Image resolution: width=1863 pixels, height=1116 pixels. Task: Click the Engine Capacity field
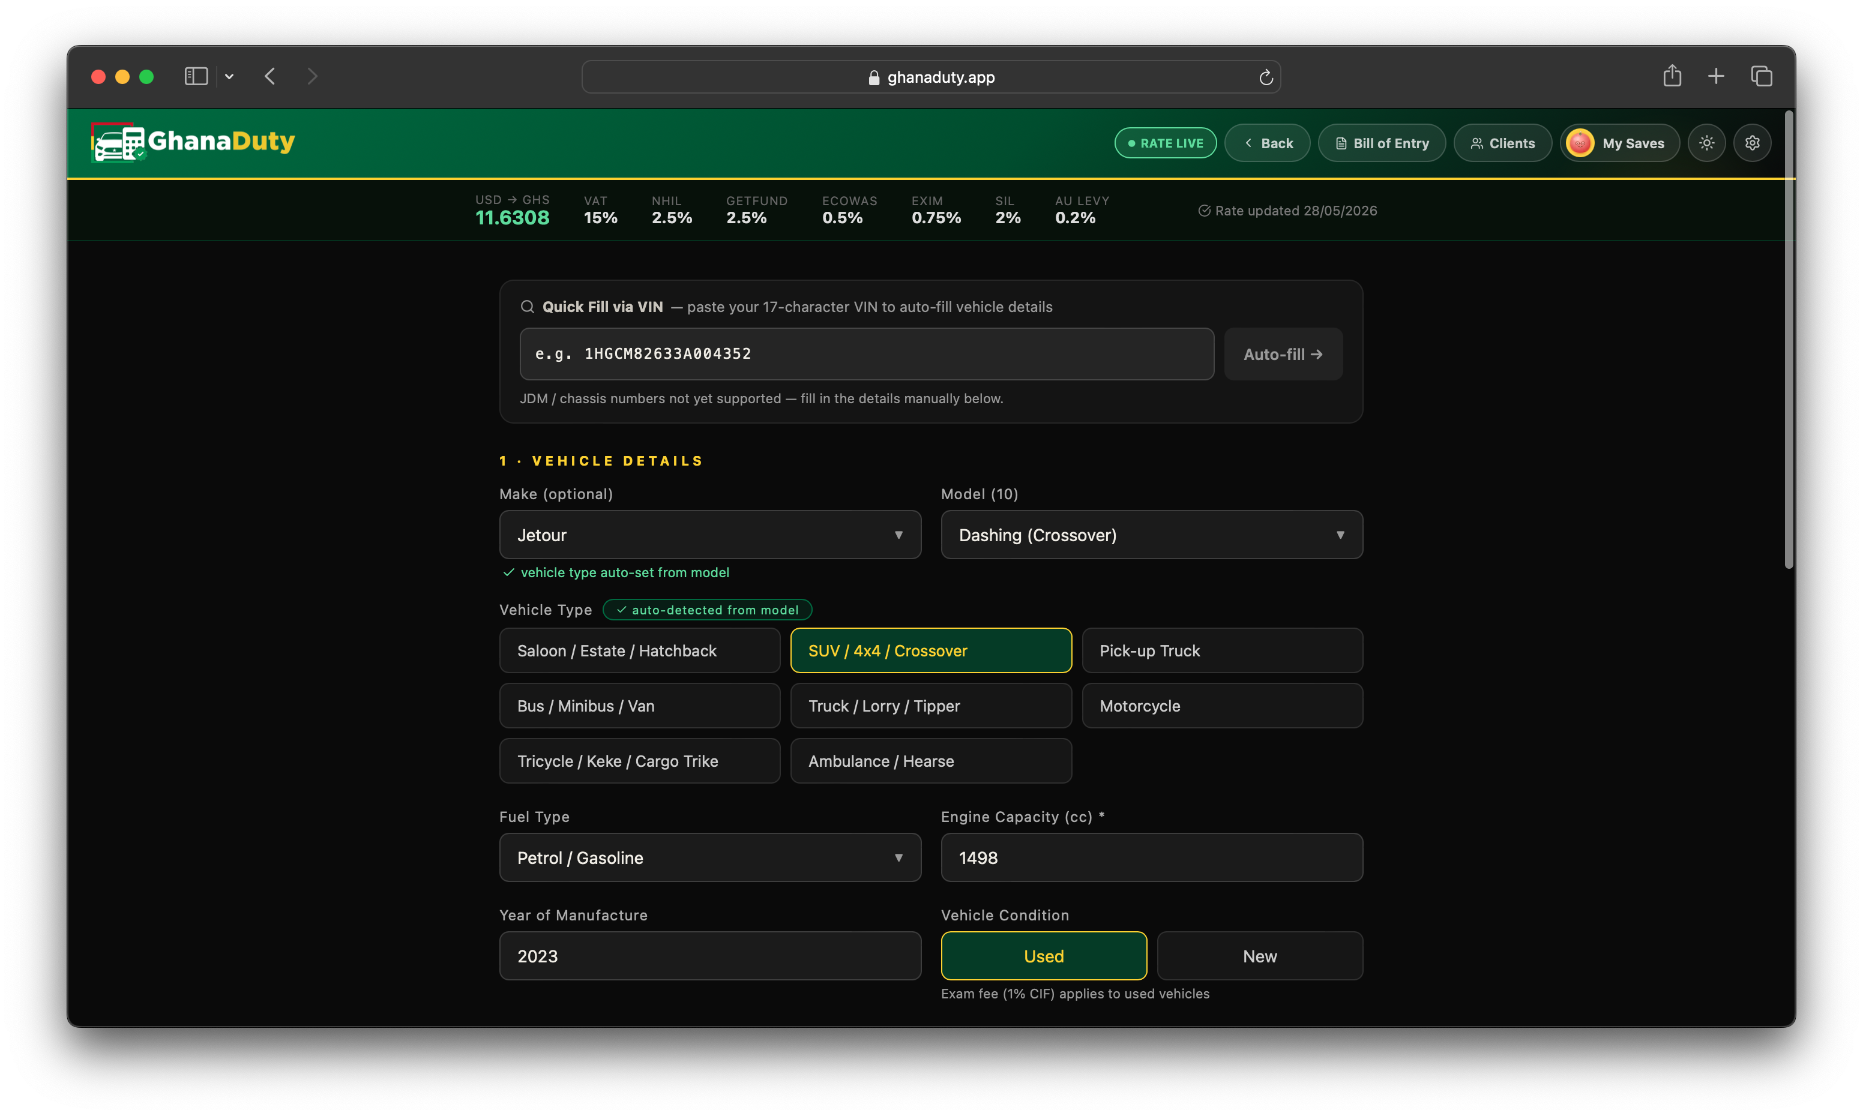(1152, 857)
